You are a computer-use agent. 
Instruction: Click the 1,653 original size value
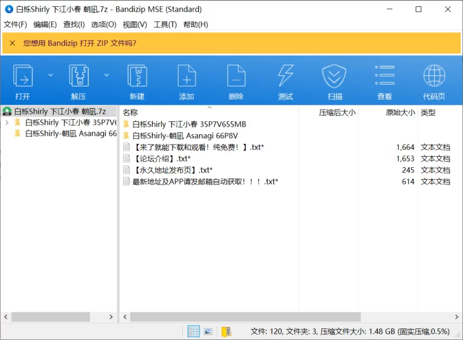click(x=405, y=159)
